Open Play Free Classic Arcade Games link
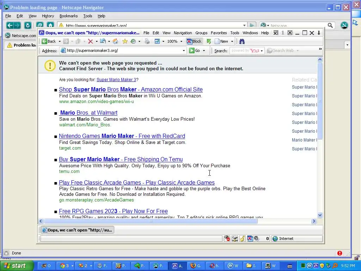Image resolution: width=361 pixels, height=271 pixels. click(137, 182)
